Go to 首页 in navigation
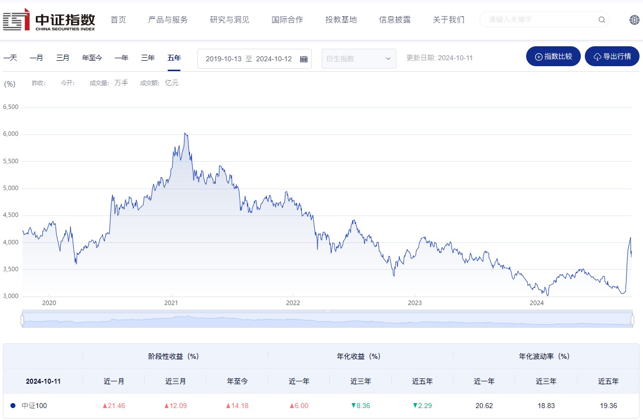The width and height of the screenshot is (643, 420). [x=118, y=20]
